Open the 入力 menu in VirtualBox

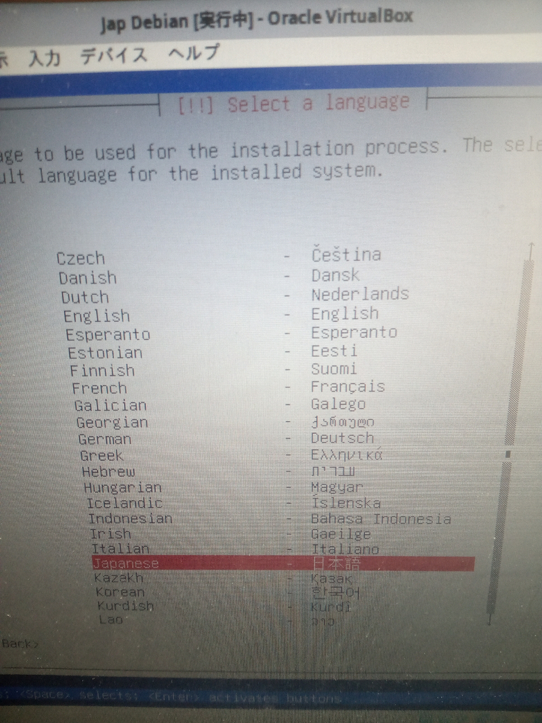pyautogui.click(x=43, y=58)
